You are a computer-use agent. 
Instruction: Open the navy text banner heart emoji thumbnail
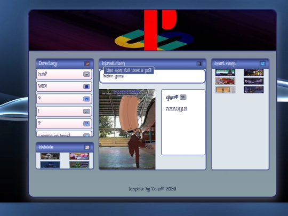[x=254, y=90]
